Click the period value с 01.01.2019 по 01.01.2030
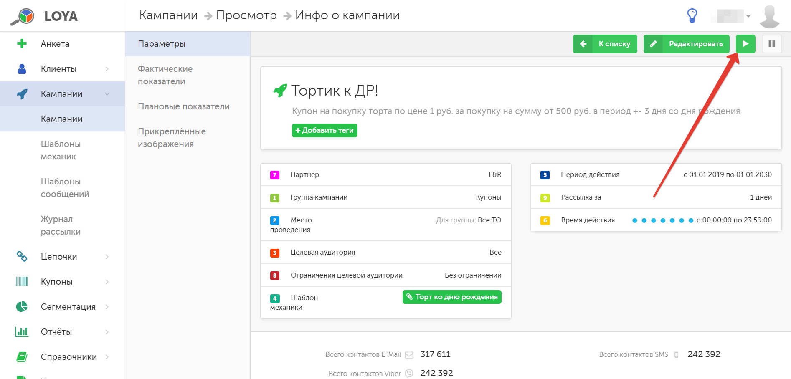Image resolution: width=791 pixels, height=379 pixels. pyautogui.click(x=728, y=174)
